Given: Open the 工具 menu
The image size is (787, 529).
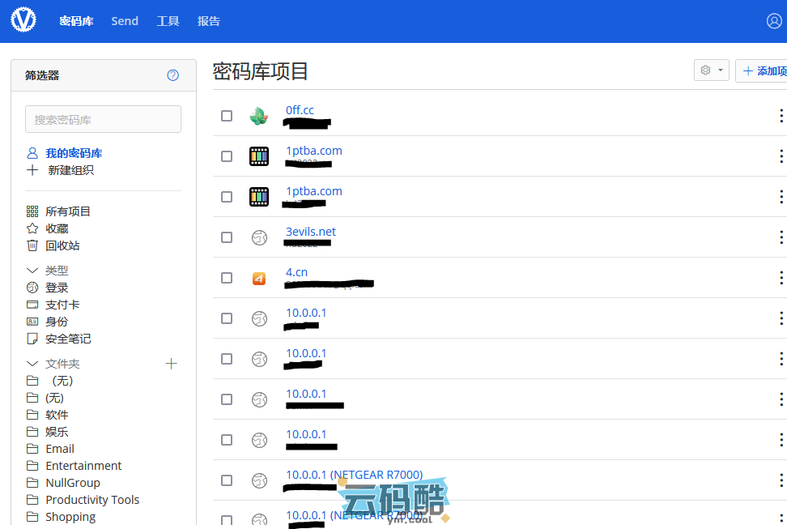Looking at the screenshot, I should tap(168, 21).
